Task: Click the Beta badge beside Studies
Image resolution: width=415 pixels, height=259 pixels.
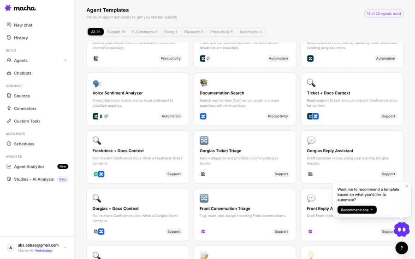Action: pyautogui.click(x=63, y=179)
